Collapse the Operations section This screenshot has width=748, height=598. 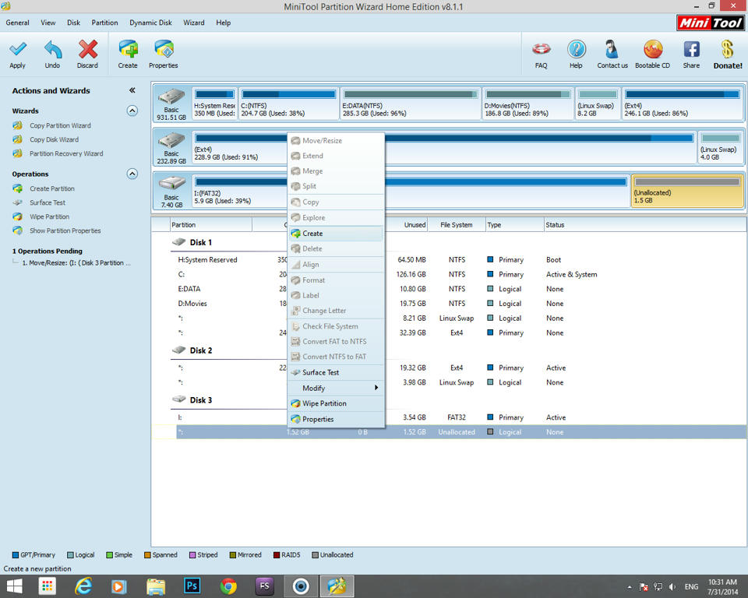pos(132,174)
